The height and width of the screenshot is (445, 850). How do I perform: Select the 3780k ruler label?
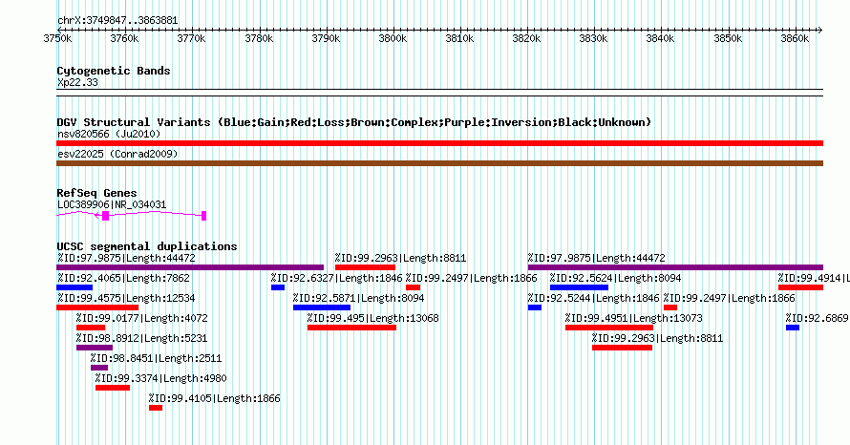[259, 39]
